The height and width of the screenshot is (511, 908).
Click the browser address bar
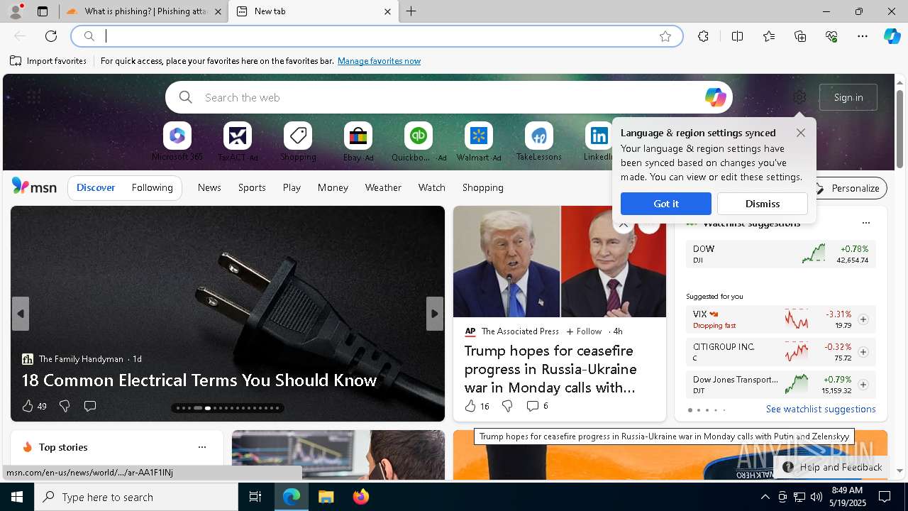click(x=376, y=36)
